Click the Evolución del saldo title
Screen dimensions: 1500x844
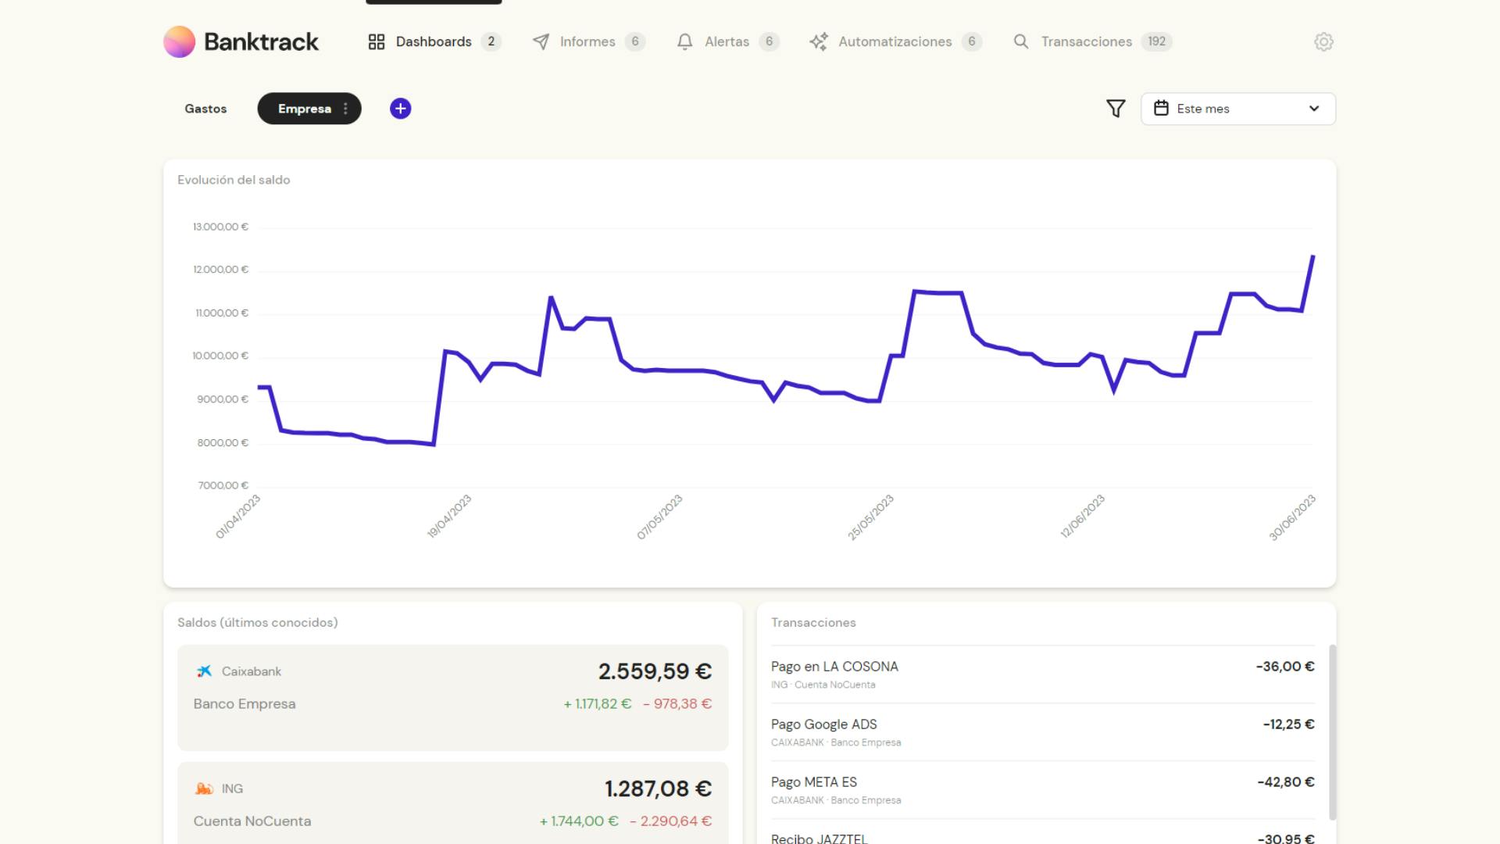[x=234, y=180]
